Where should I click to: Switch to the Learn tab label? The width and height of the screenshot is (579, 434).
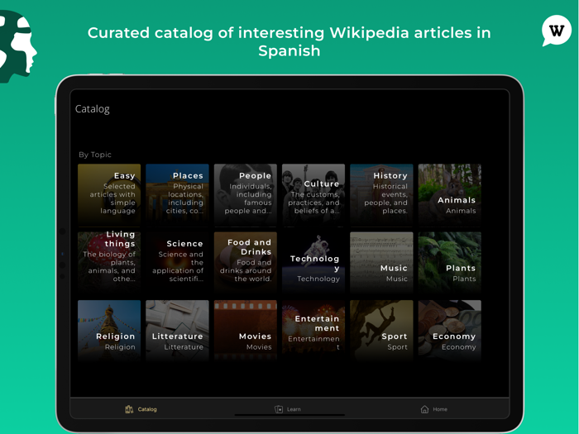tap(294, 409)
